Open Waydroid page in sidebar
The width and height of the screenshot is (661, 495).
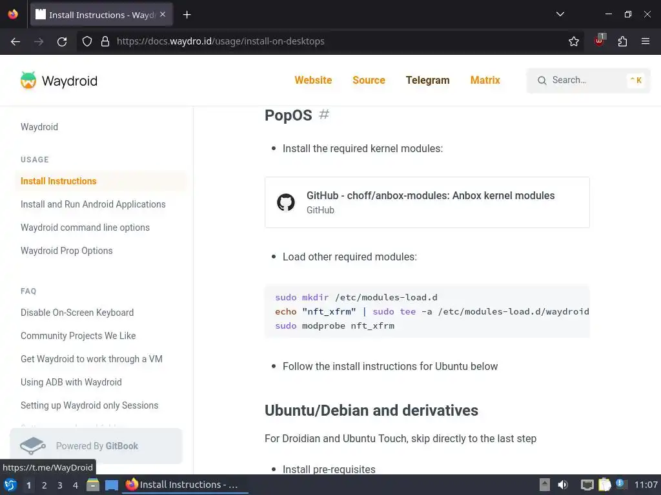(39, 127)
